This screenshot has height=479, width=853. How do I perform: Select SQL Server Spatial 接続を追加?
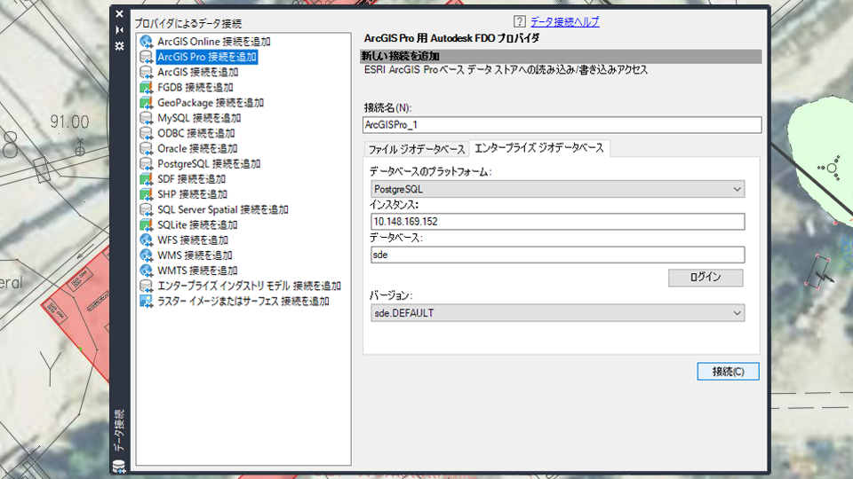click(x=222, y=209)
